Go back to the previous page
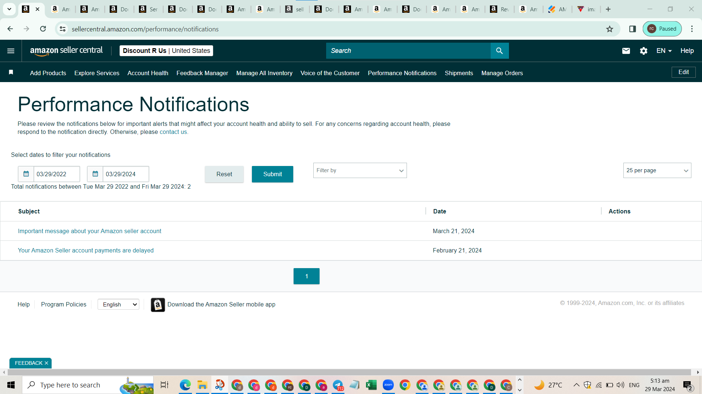This screenshot has width=702, height=394. click(x=10, y=29)
